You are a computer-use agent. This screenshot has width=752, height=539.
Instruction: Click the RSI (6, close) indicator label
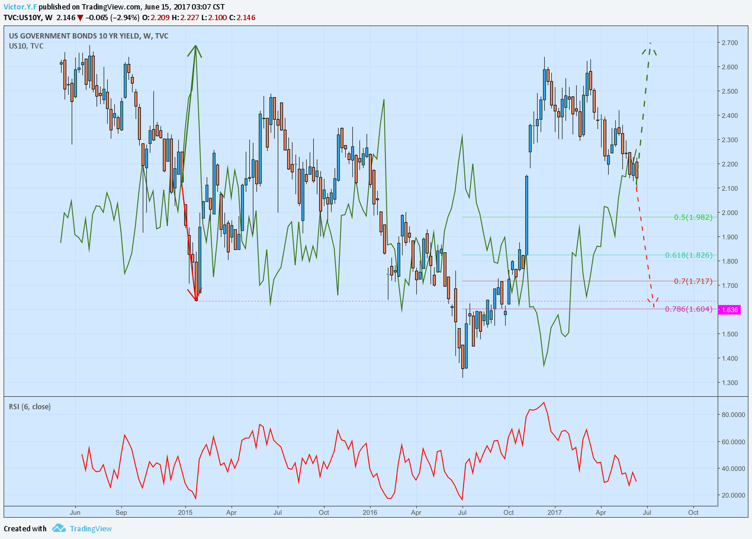tap(29, 406)
